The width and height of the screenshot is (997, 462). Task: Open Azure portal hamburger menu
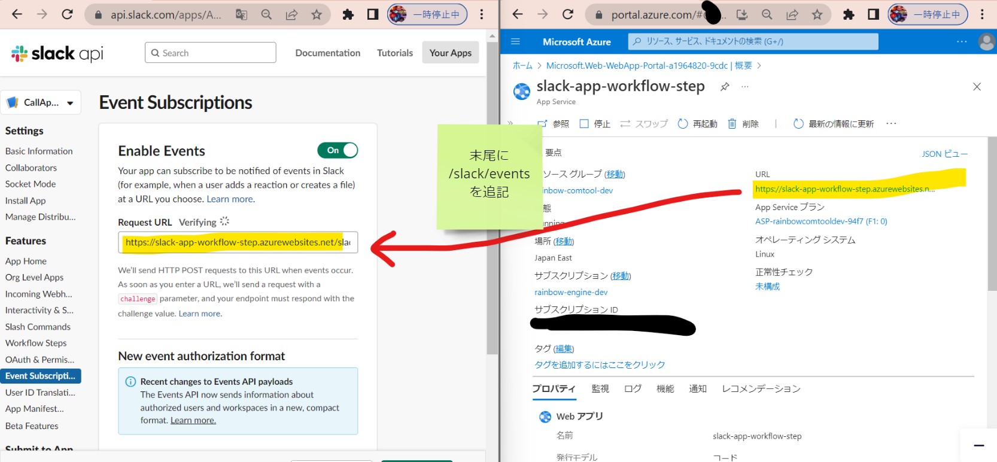515,42
